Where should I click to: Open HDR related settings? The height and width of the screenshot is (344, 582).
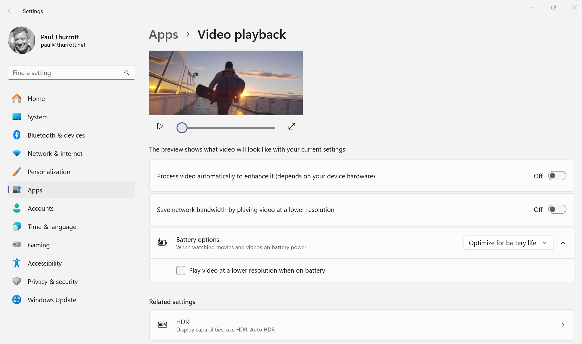(x=361, y=325)
